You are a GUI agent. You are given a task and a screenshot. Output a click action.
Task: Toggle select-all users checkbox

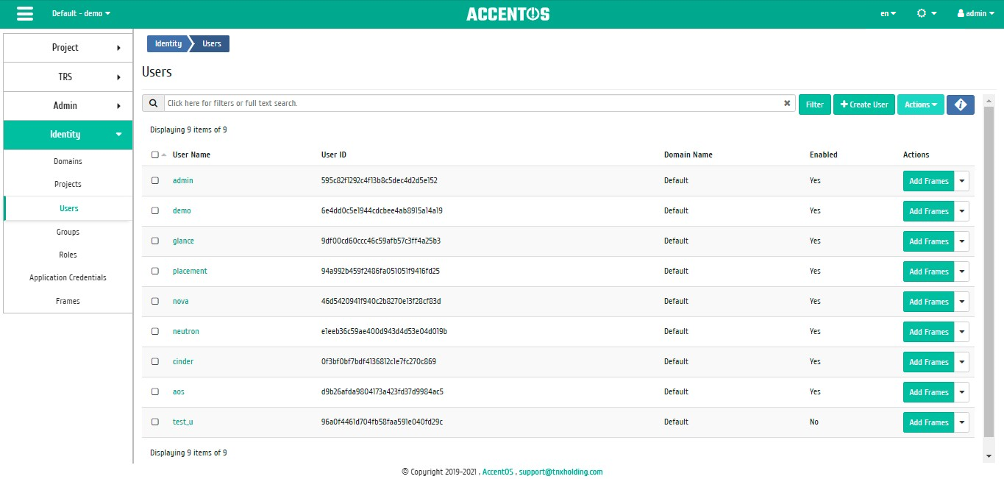pyautogui.click(x=154, y=155)
